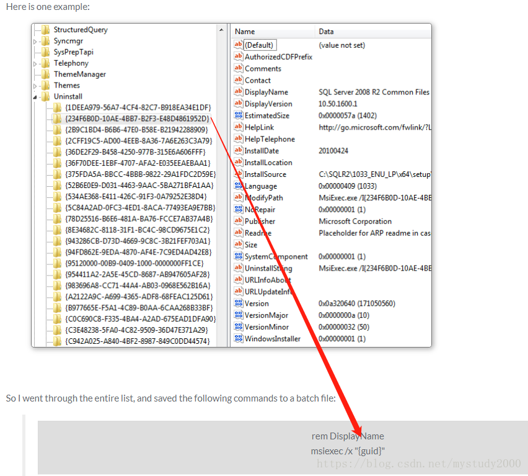Click the DisplayVersion string value icon
The width and height of the screenshot is (528, 476).
239,104
